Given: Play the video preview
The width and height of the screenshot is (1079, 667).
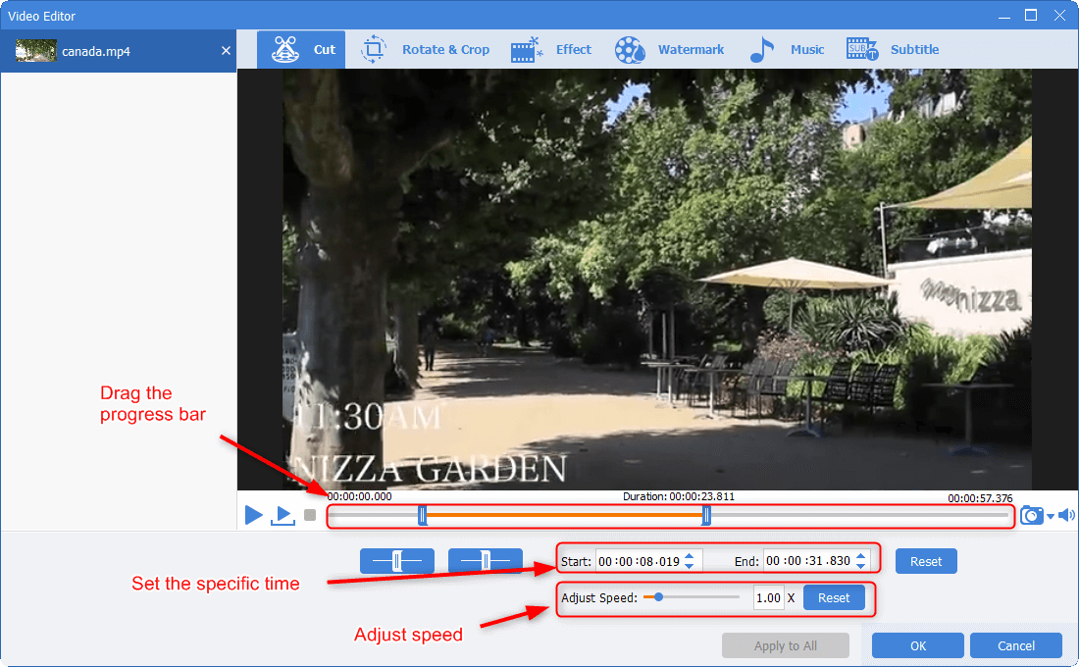Looking at the screenshot, I should 253,515.
